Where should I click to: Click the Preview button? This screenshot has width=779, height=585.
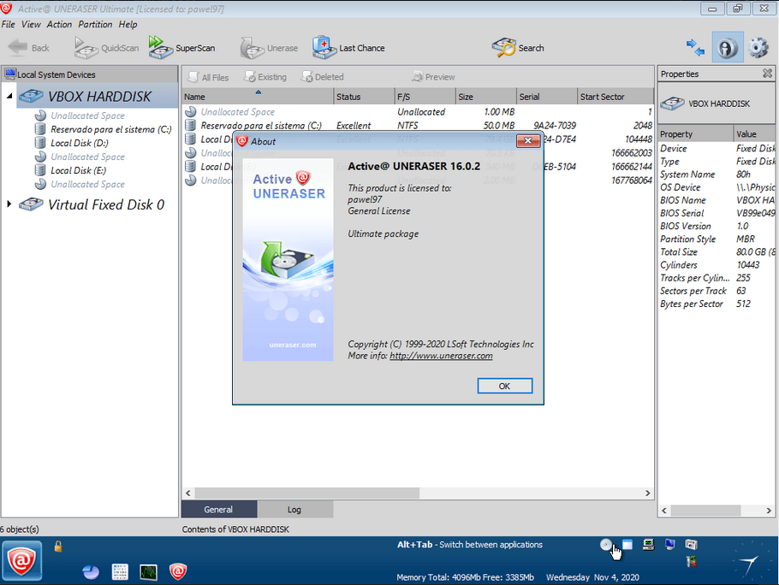pyautogui.click(x=433, y=77)
